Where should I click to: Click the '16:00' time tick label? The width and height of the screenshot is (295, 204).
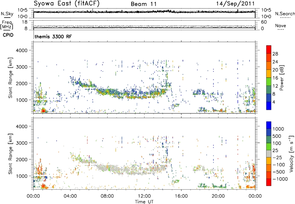click(x=181, y=196)
